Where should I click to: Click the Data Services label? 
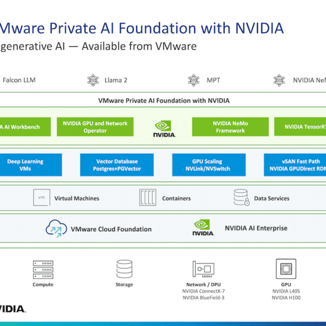[x=272, y=198]
